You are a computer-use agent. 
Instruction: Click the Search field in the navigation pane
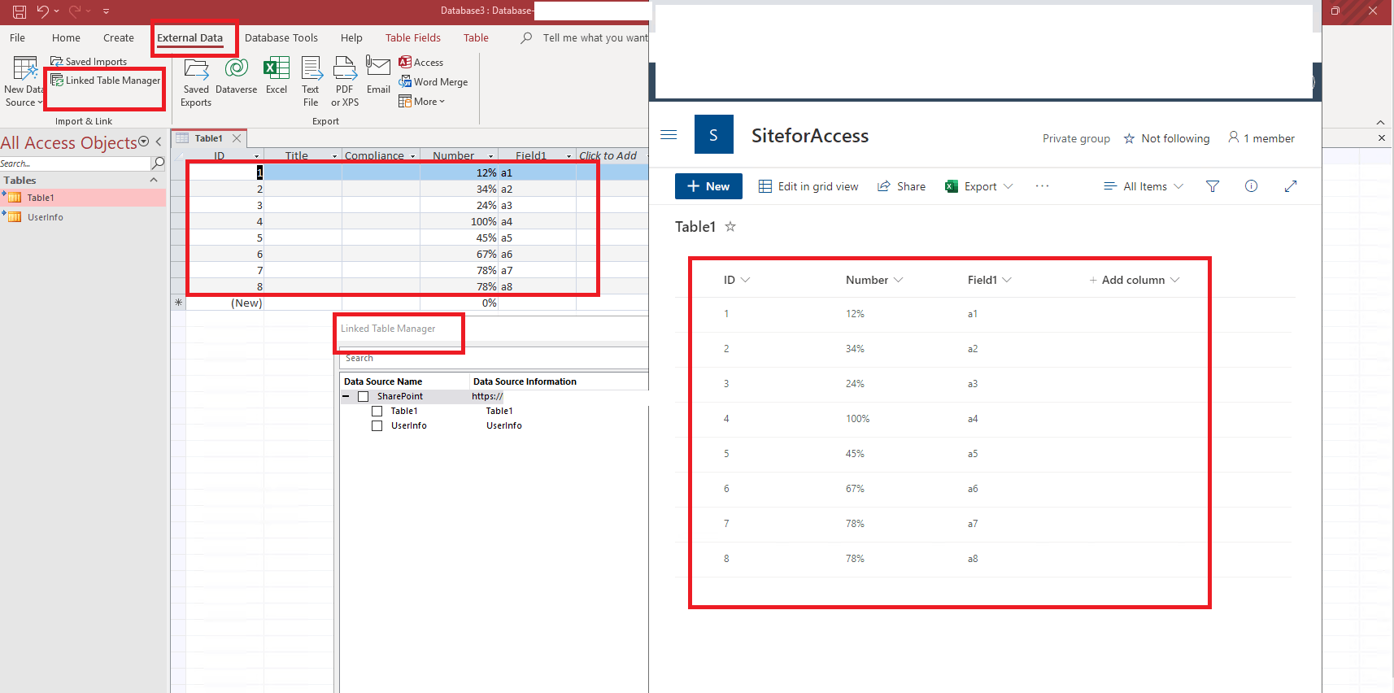click(75, 163)
